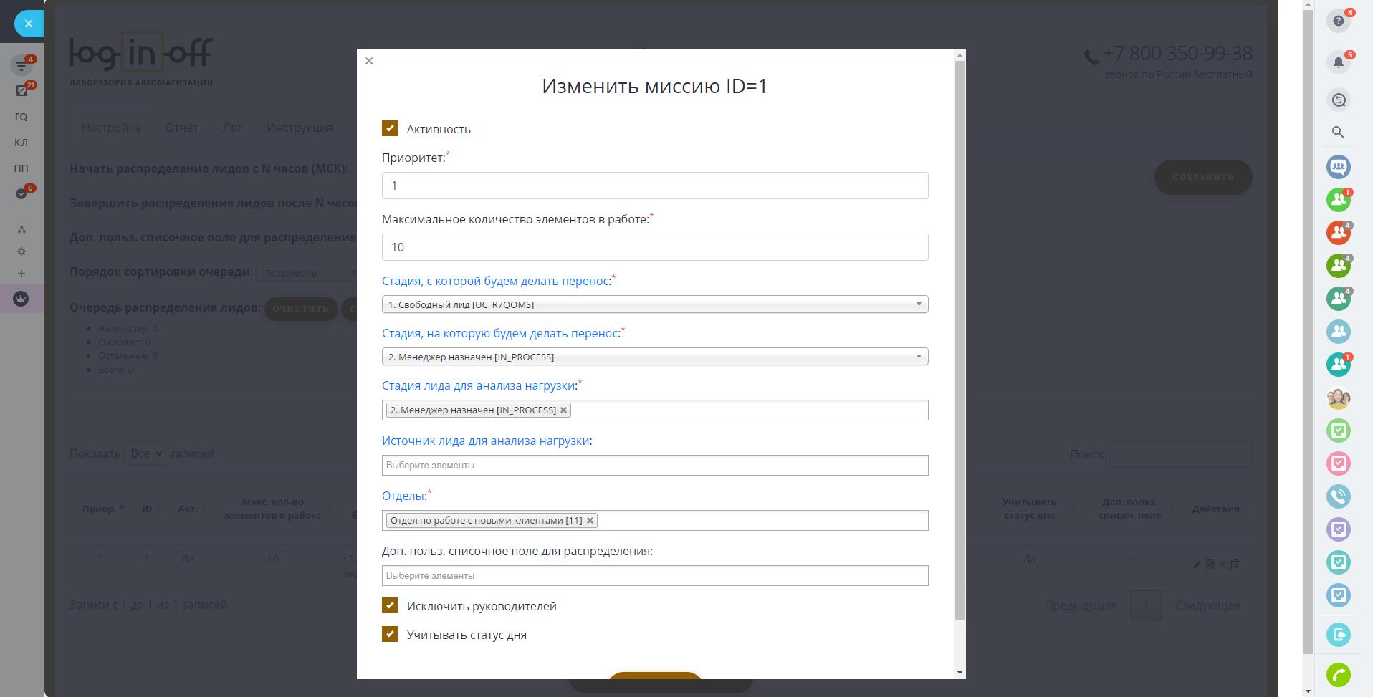1373x697 pixels.
Task: Click the КЛ item in left sidebar
Action: [21, 143]
